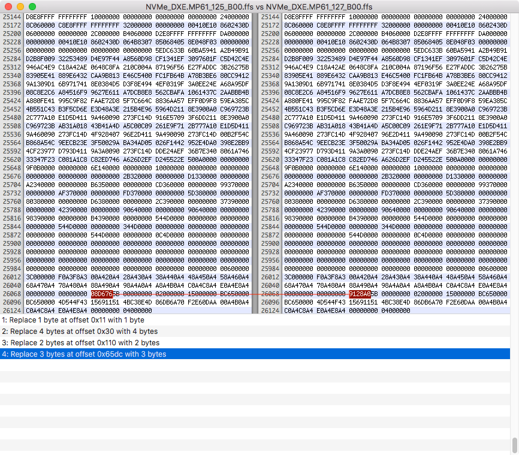The image size is (519, 455).
Task: Select diff entry 2: Replace 4 bytes at 0x30
Action: pos(255,332)
